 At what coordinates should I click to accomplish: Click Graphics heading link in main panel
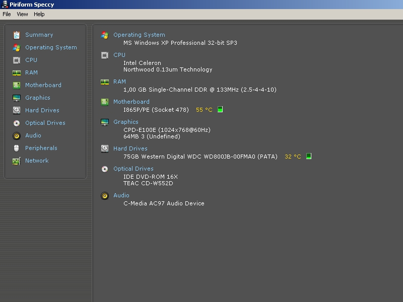(125, 122)
